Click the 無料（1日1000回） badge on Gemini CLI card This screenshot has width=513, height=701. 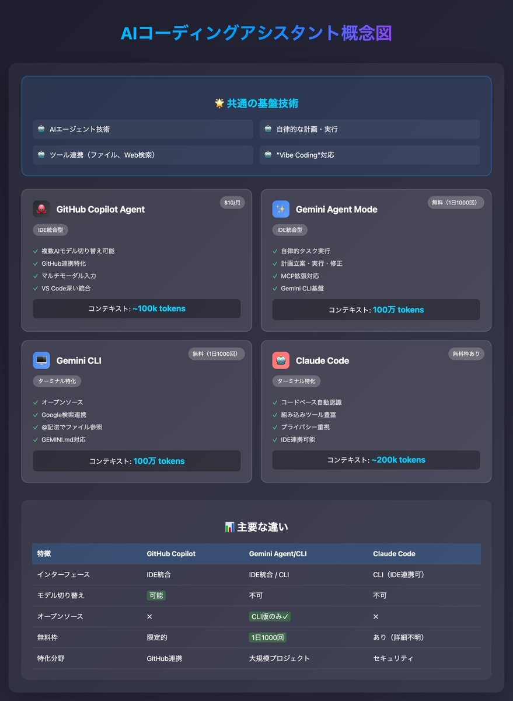tap(217, 354)
